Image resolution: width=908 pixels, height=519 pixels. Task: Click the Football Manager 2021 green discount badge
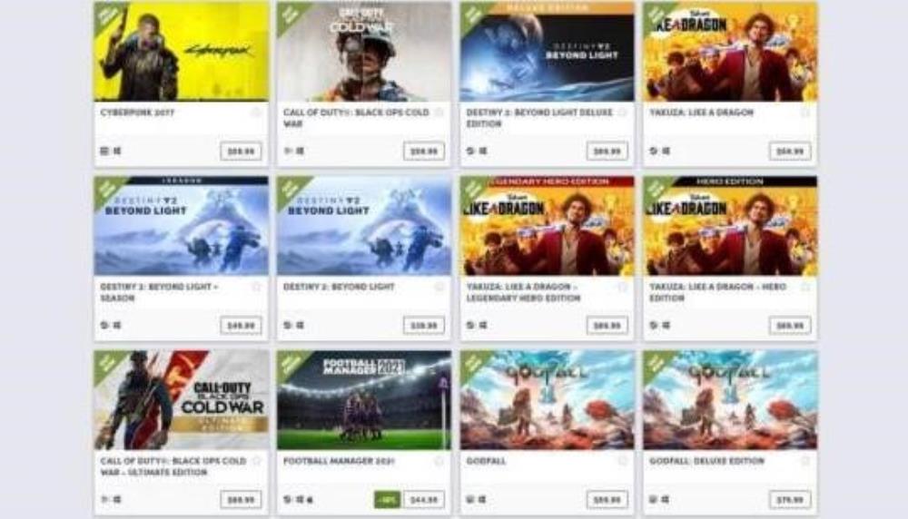(x=388, y=499)
